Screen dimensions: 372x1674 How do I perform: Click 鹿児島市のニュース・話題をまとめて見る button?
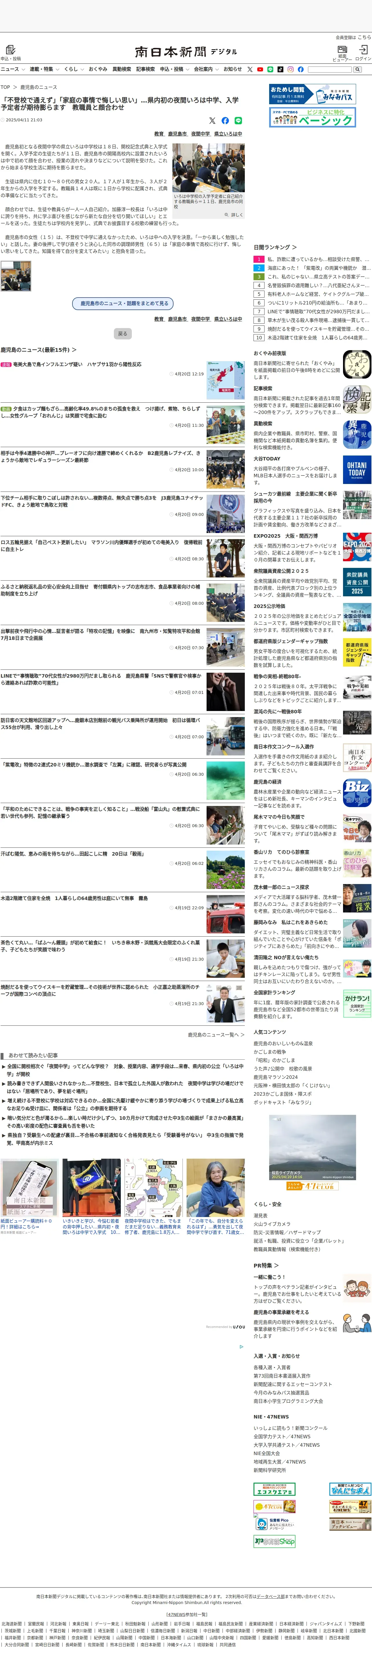tap(124, 303)
